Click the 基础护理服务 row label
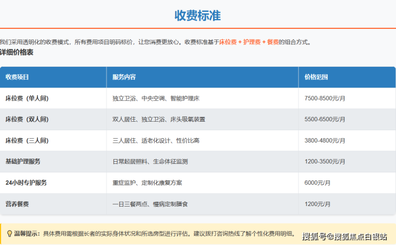This screenshot has width=396, height=245. [23, 162]
